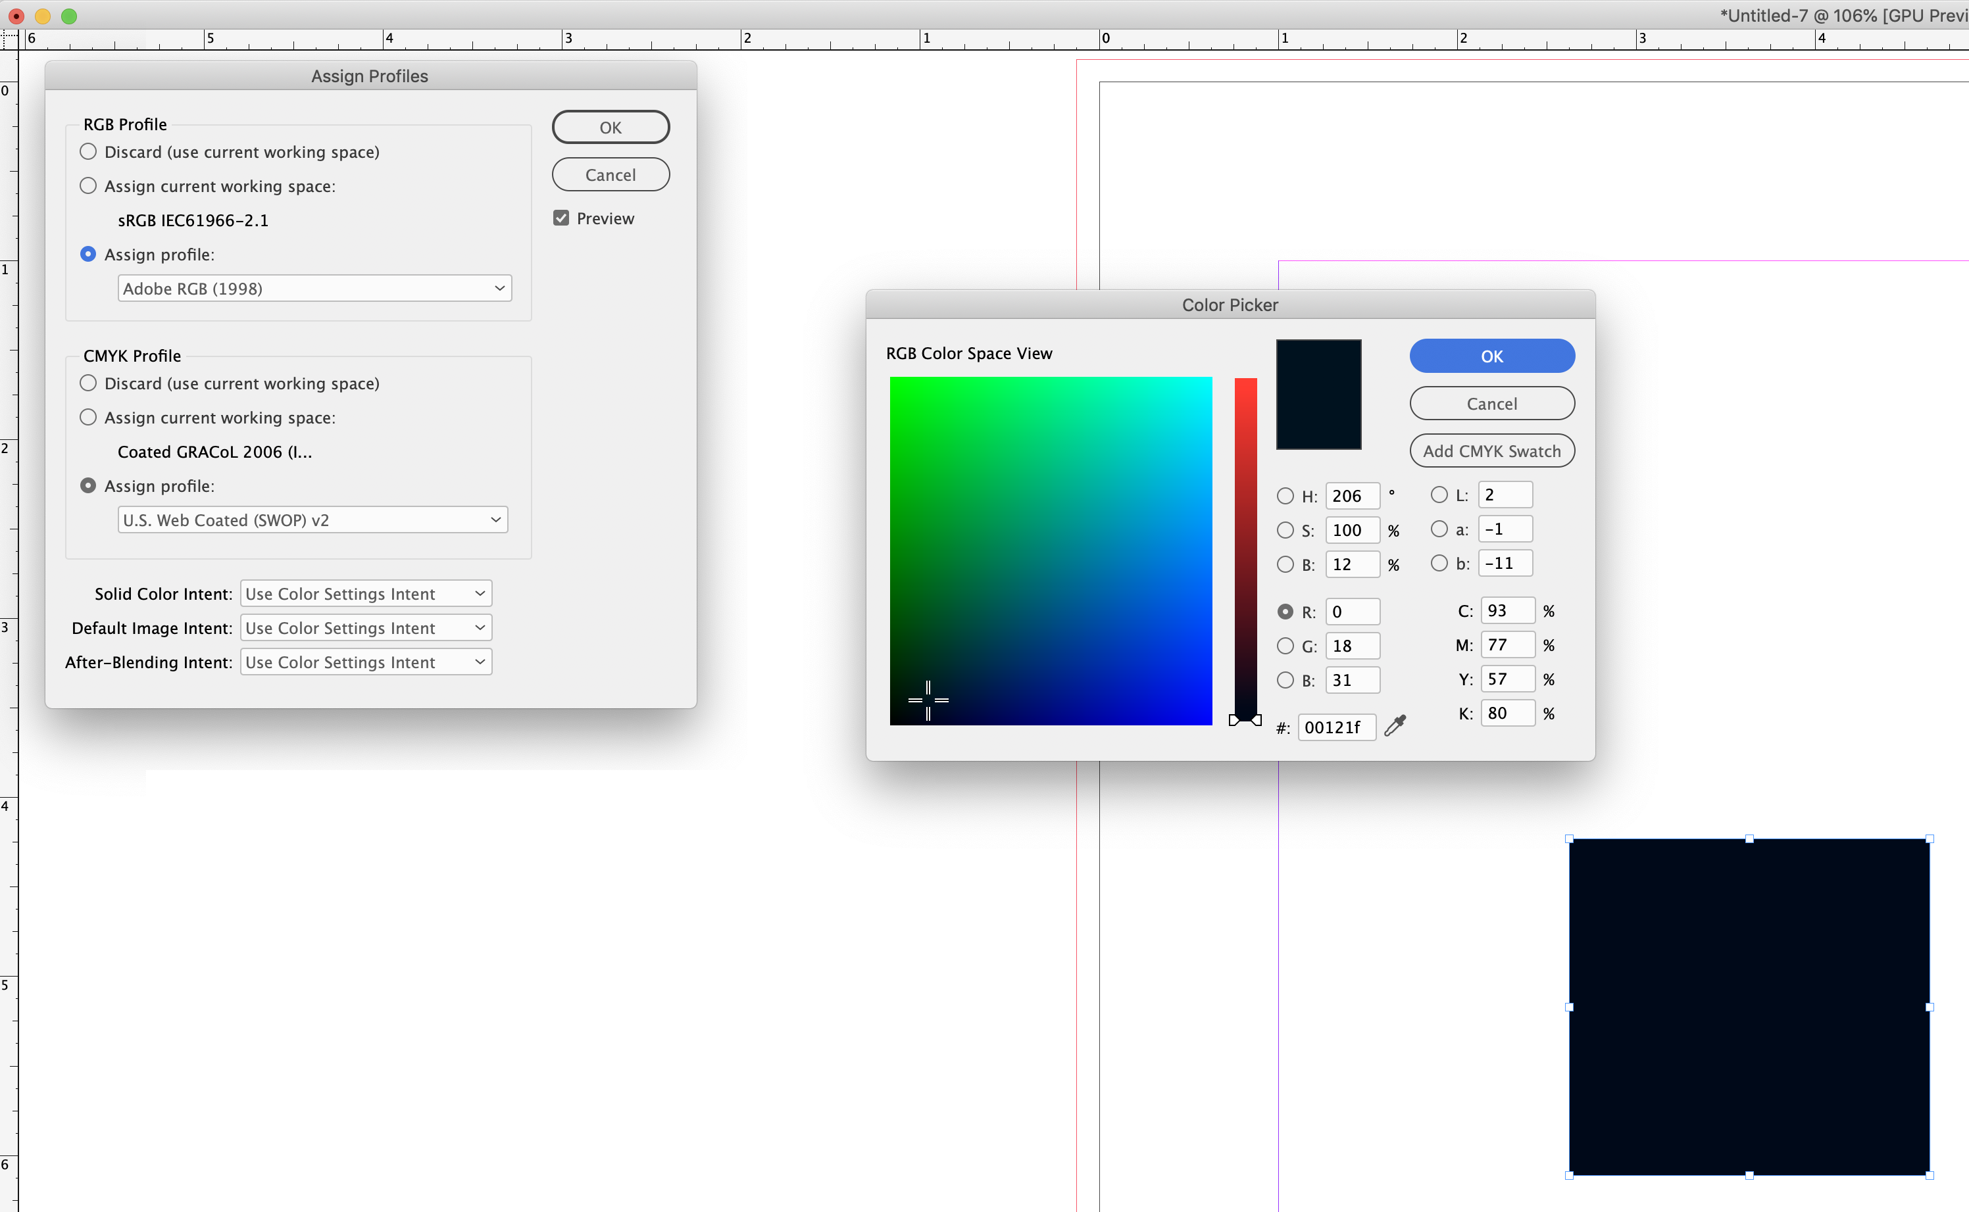
Task: Open the After-Blending Intent dropdown
Action: click(x=364, y=662)
